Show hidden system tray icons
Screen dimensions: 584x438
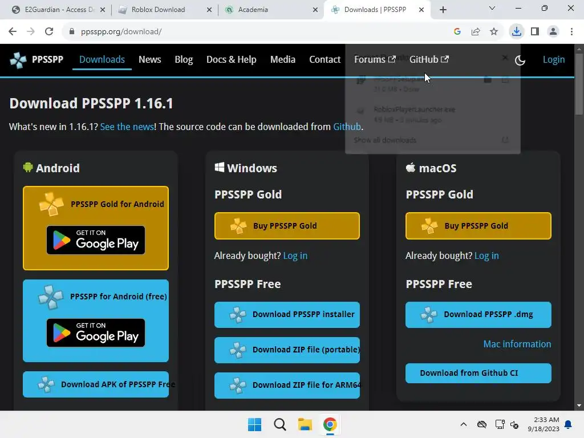464,424
